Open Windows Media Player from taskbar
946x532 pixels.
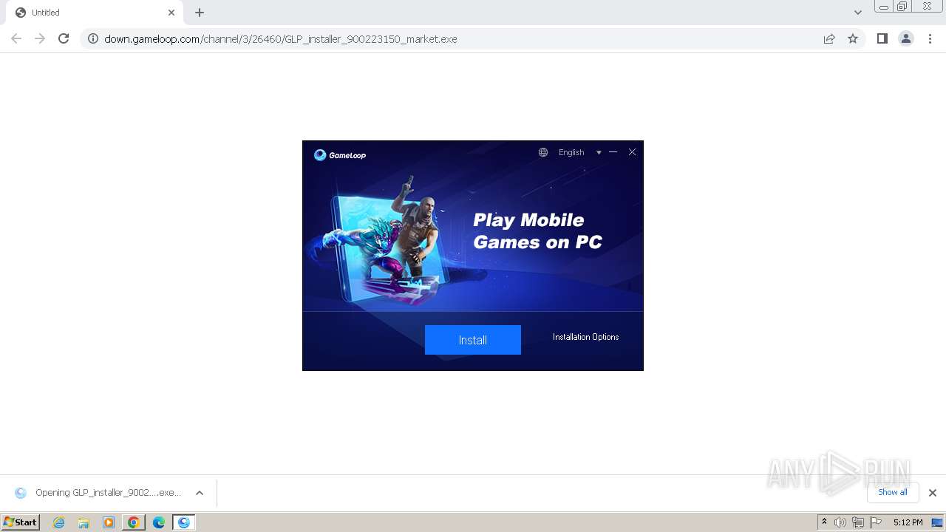tap(109, 522)
